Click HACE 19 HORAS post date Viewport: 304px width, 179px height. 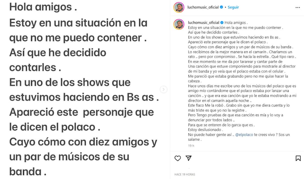(x=185, y=174)
